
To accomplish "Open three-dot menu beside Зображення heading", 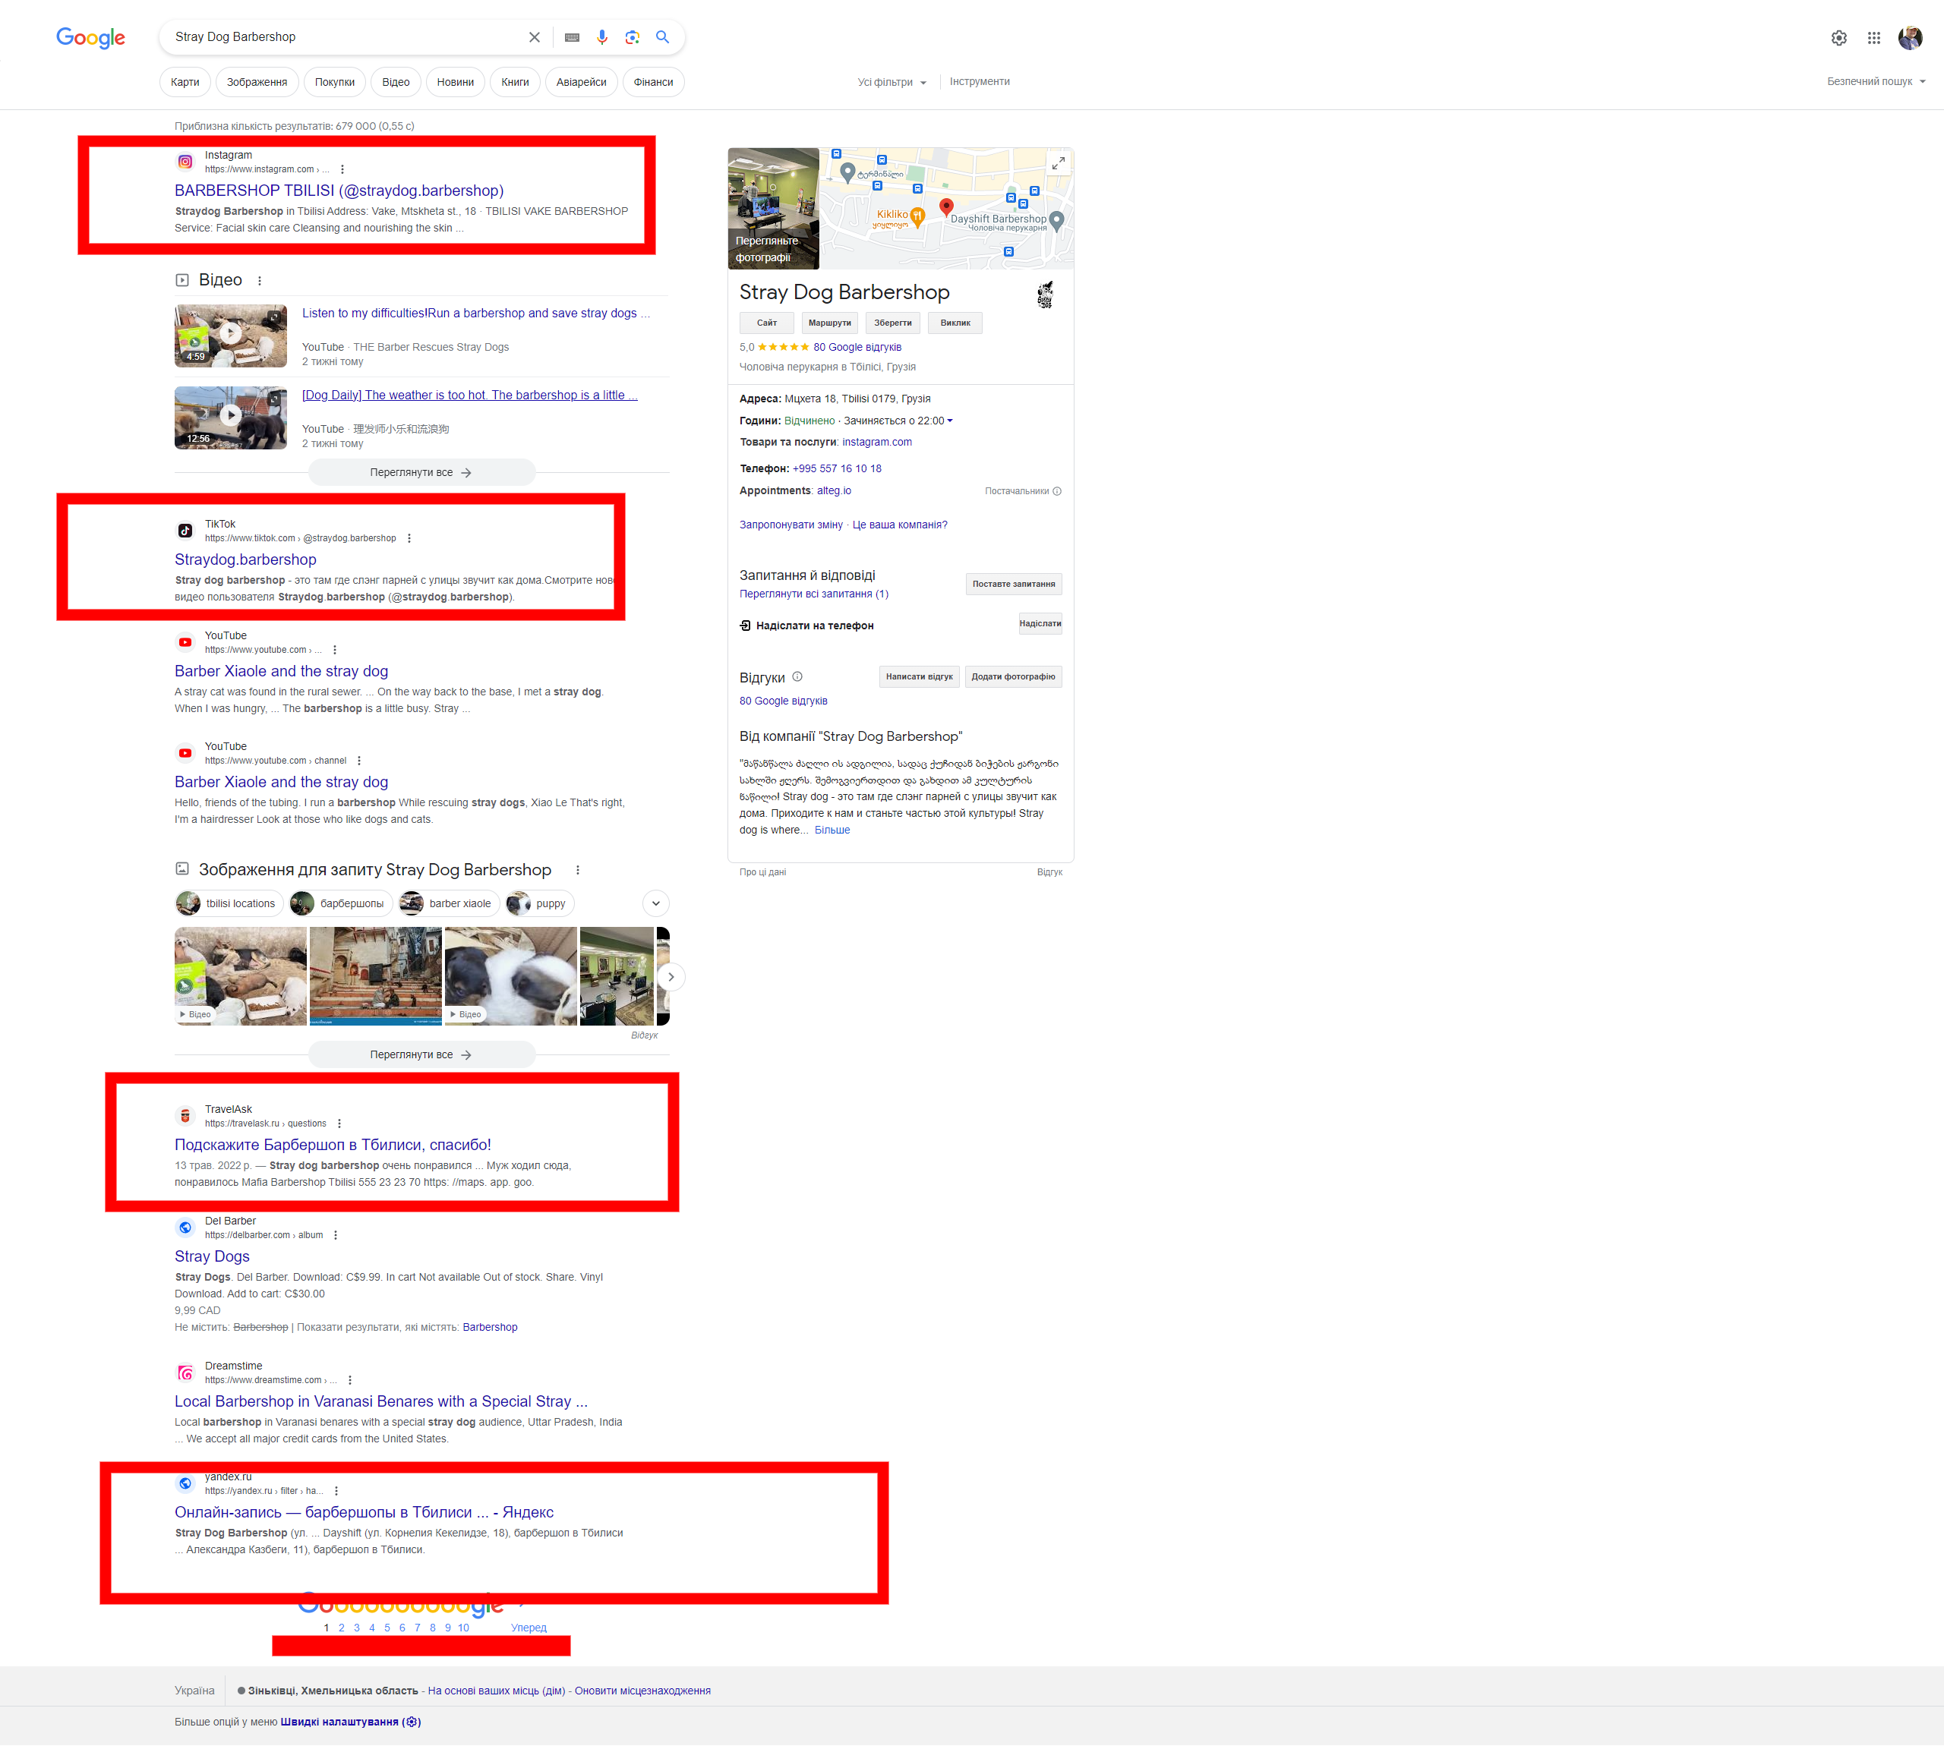I will tap(578, 870).
